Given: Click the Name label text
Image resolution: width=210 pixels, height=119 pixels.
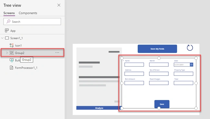Looking at the screenshot, I should click(x=127, y=61).
